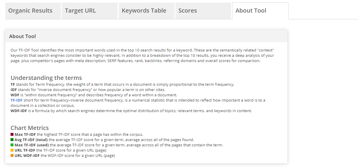
Task: Go to the Scores tab
Action: [188, 11]
